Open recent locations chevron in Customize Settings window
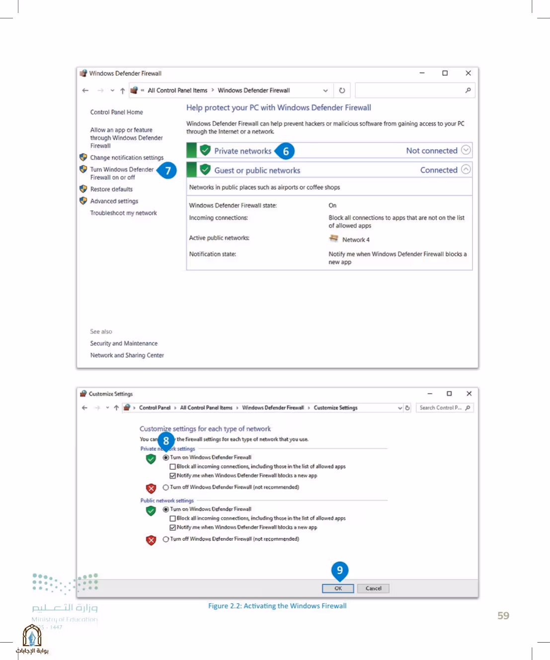Screen dimensions: 550x660 (x=107, y=408)
